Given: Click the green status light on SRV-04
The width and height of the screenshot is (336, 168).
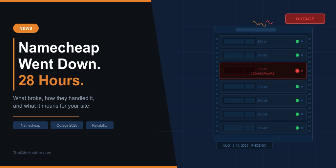Looking at the screenshot, I should pyautogui.click(x=297, y=87).
